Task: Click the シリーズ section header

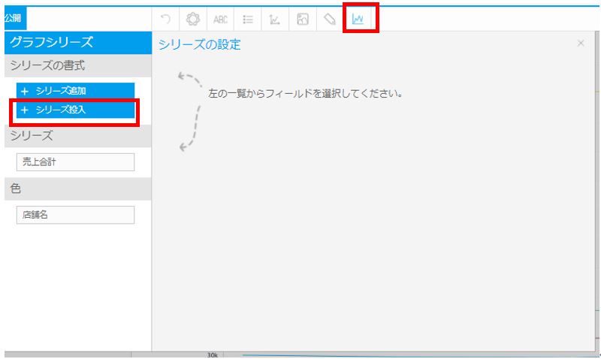Action: [78, 136]
